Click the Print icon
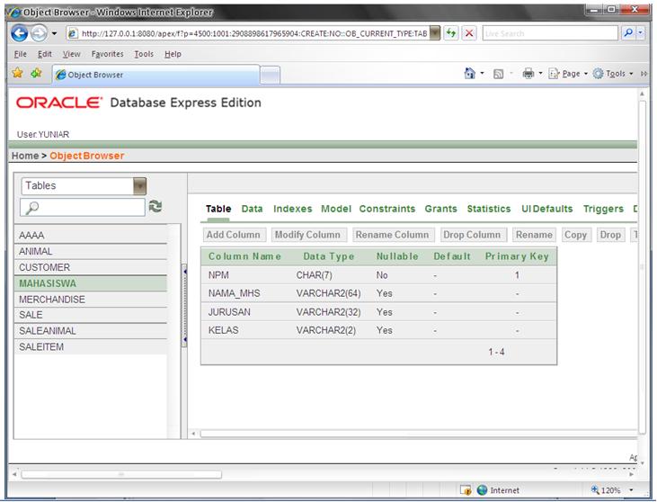This screenshot has width=657, height=502. [528, 74]
